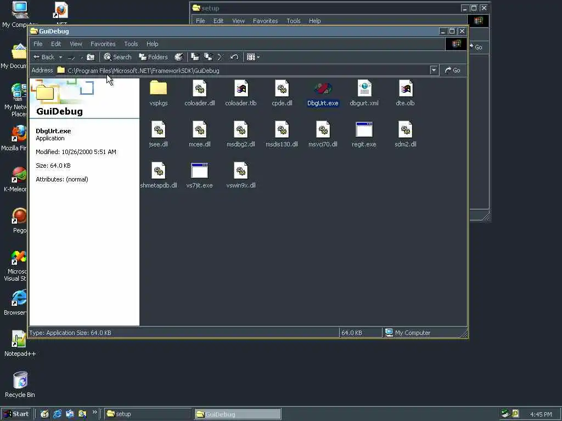Image resolution: width=562 pixels, height=421 pixels.
Task: Click the GuiDebug taskbar button
Action: point(238,414)
